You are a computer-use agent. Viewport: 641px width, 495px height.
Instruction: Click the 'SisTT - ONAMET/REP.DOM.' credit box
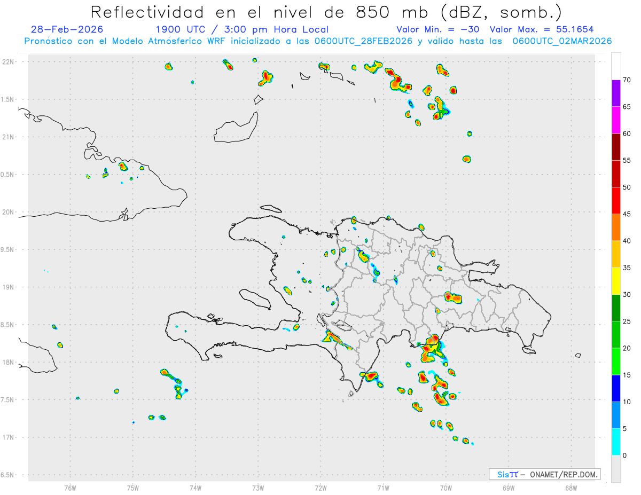pos(544,474)
